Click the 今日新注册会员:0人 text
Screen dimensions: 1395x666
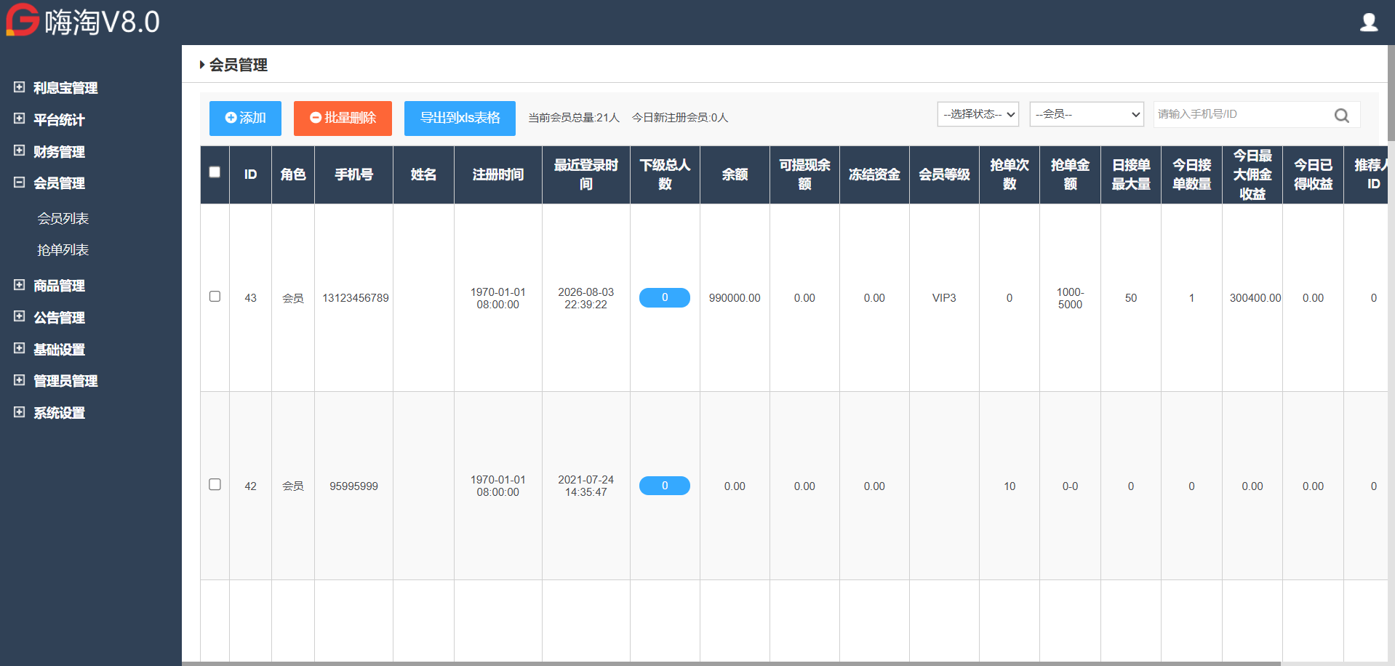pyautogui.click(x=680, y=118)
